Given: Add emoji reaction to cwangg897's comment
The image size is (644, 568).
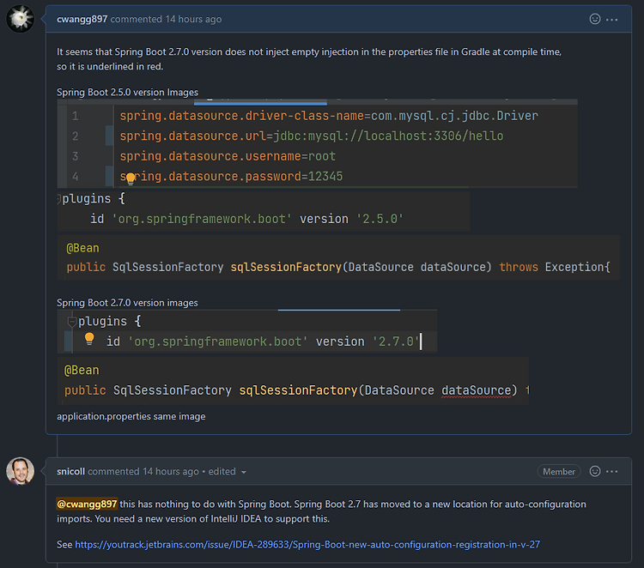Looking at the screenshot, I should (595, 19).
